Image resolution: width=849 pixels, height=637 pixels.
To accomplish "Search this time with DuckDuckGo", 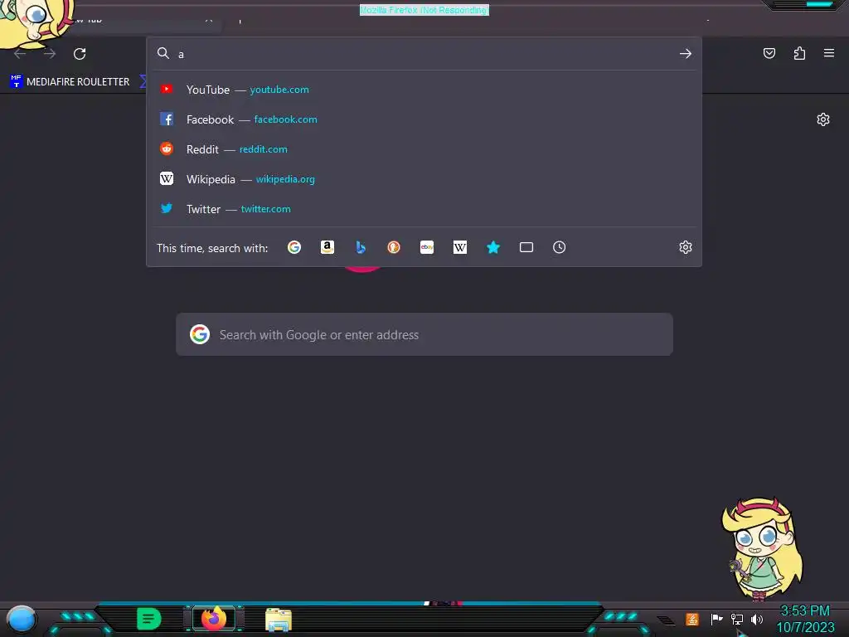I will 394,247.
